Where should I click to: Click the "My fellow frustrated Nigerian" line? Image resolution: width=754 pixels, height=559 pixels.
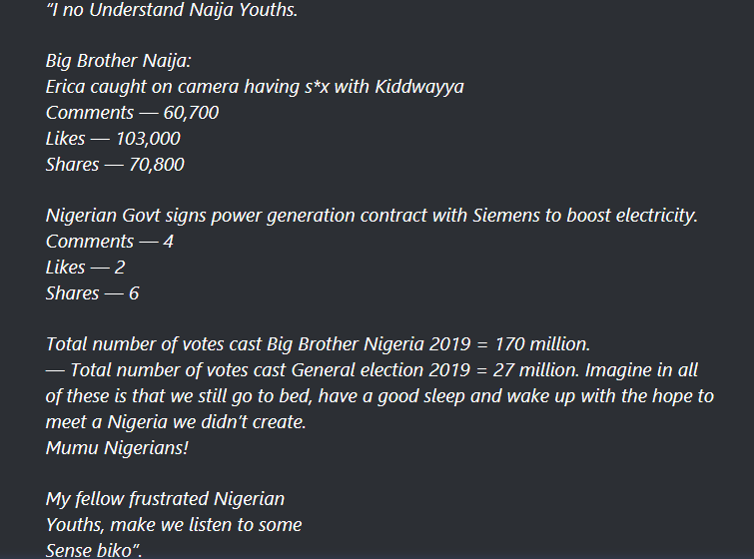click(165, 499)
